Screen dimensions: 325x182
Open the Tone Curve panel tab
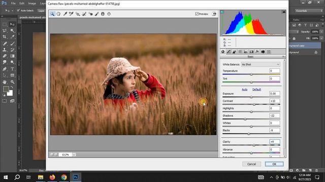(x=229, y=52)
